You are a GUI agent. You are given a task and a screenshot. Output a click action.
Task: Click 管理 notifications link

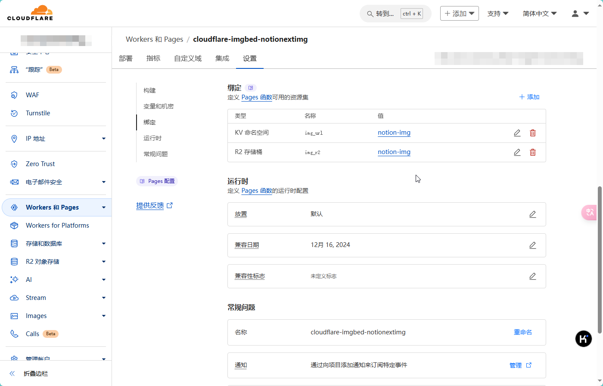click(520, 365)
